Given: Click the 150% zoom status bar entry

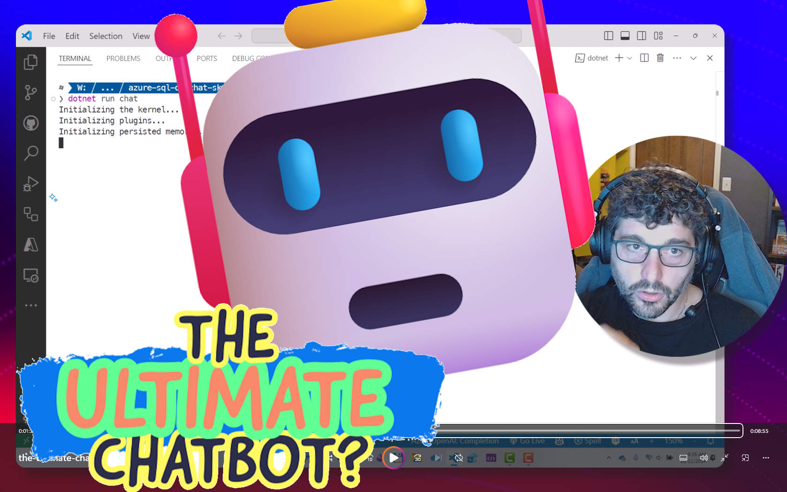Looking at the screenshot, I should [x=674, y=441].
